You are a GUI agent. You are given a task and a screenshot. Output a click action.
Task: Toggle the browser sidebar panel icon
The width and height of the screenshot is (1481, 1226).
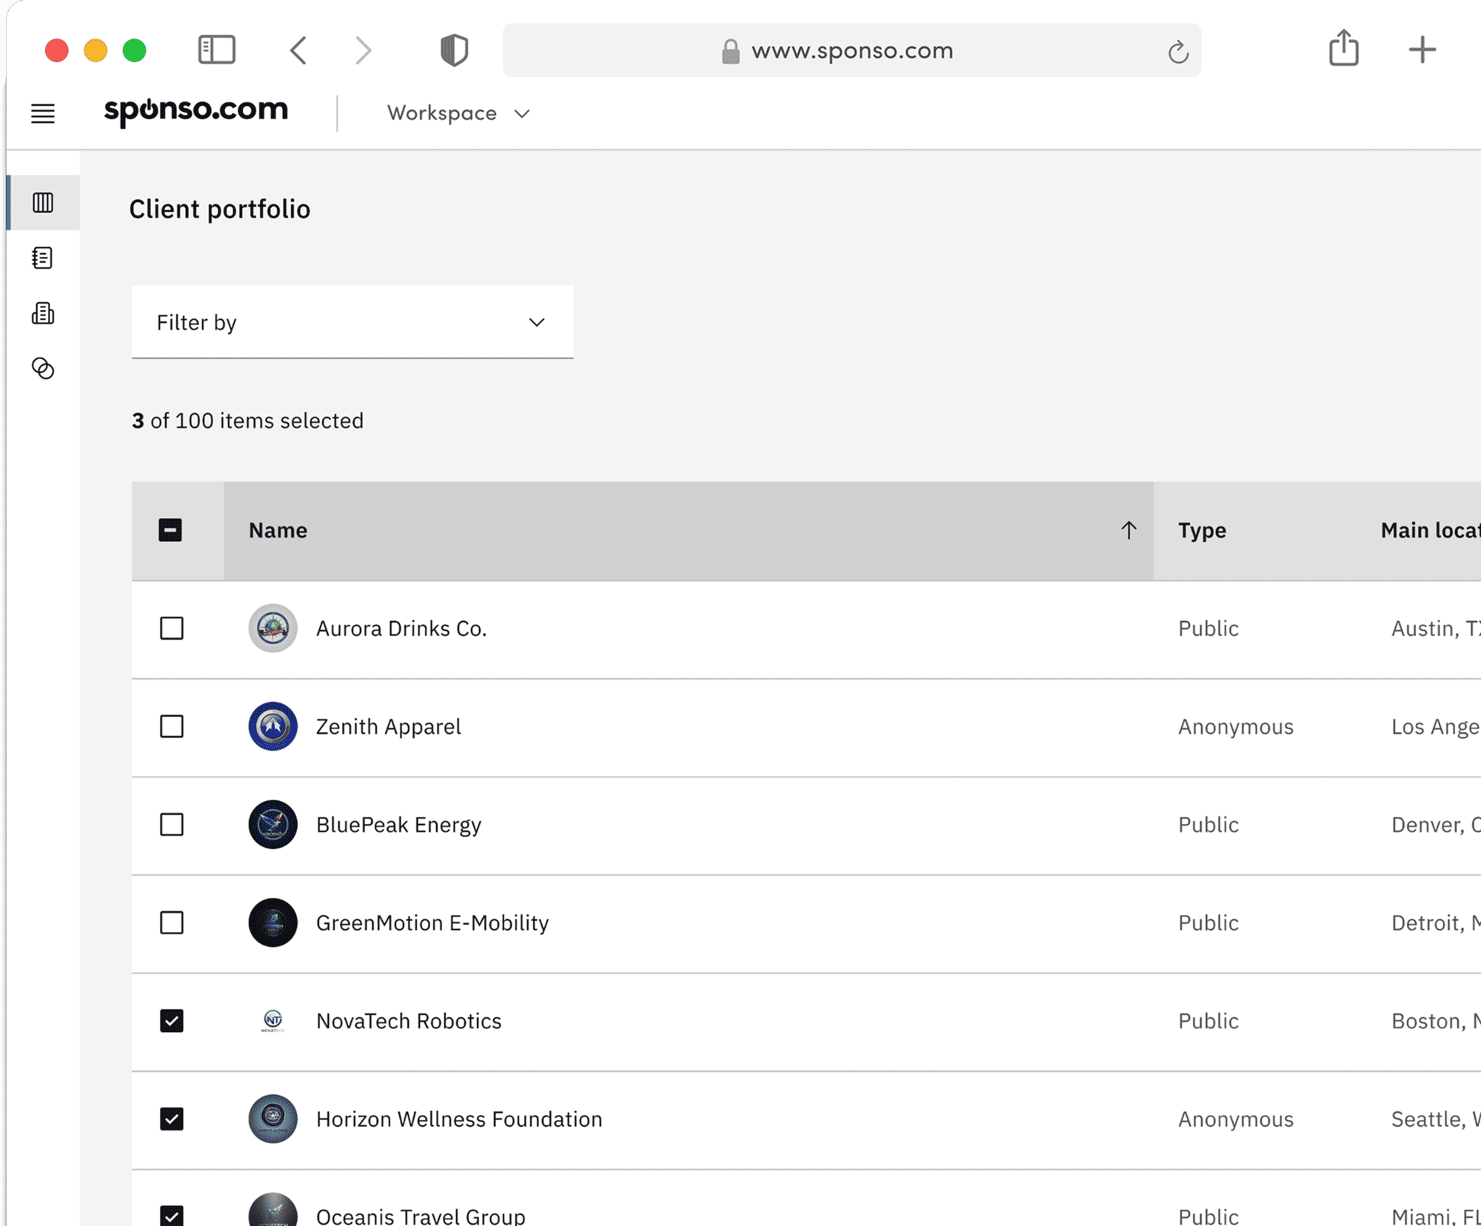point(216,50)
